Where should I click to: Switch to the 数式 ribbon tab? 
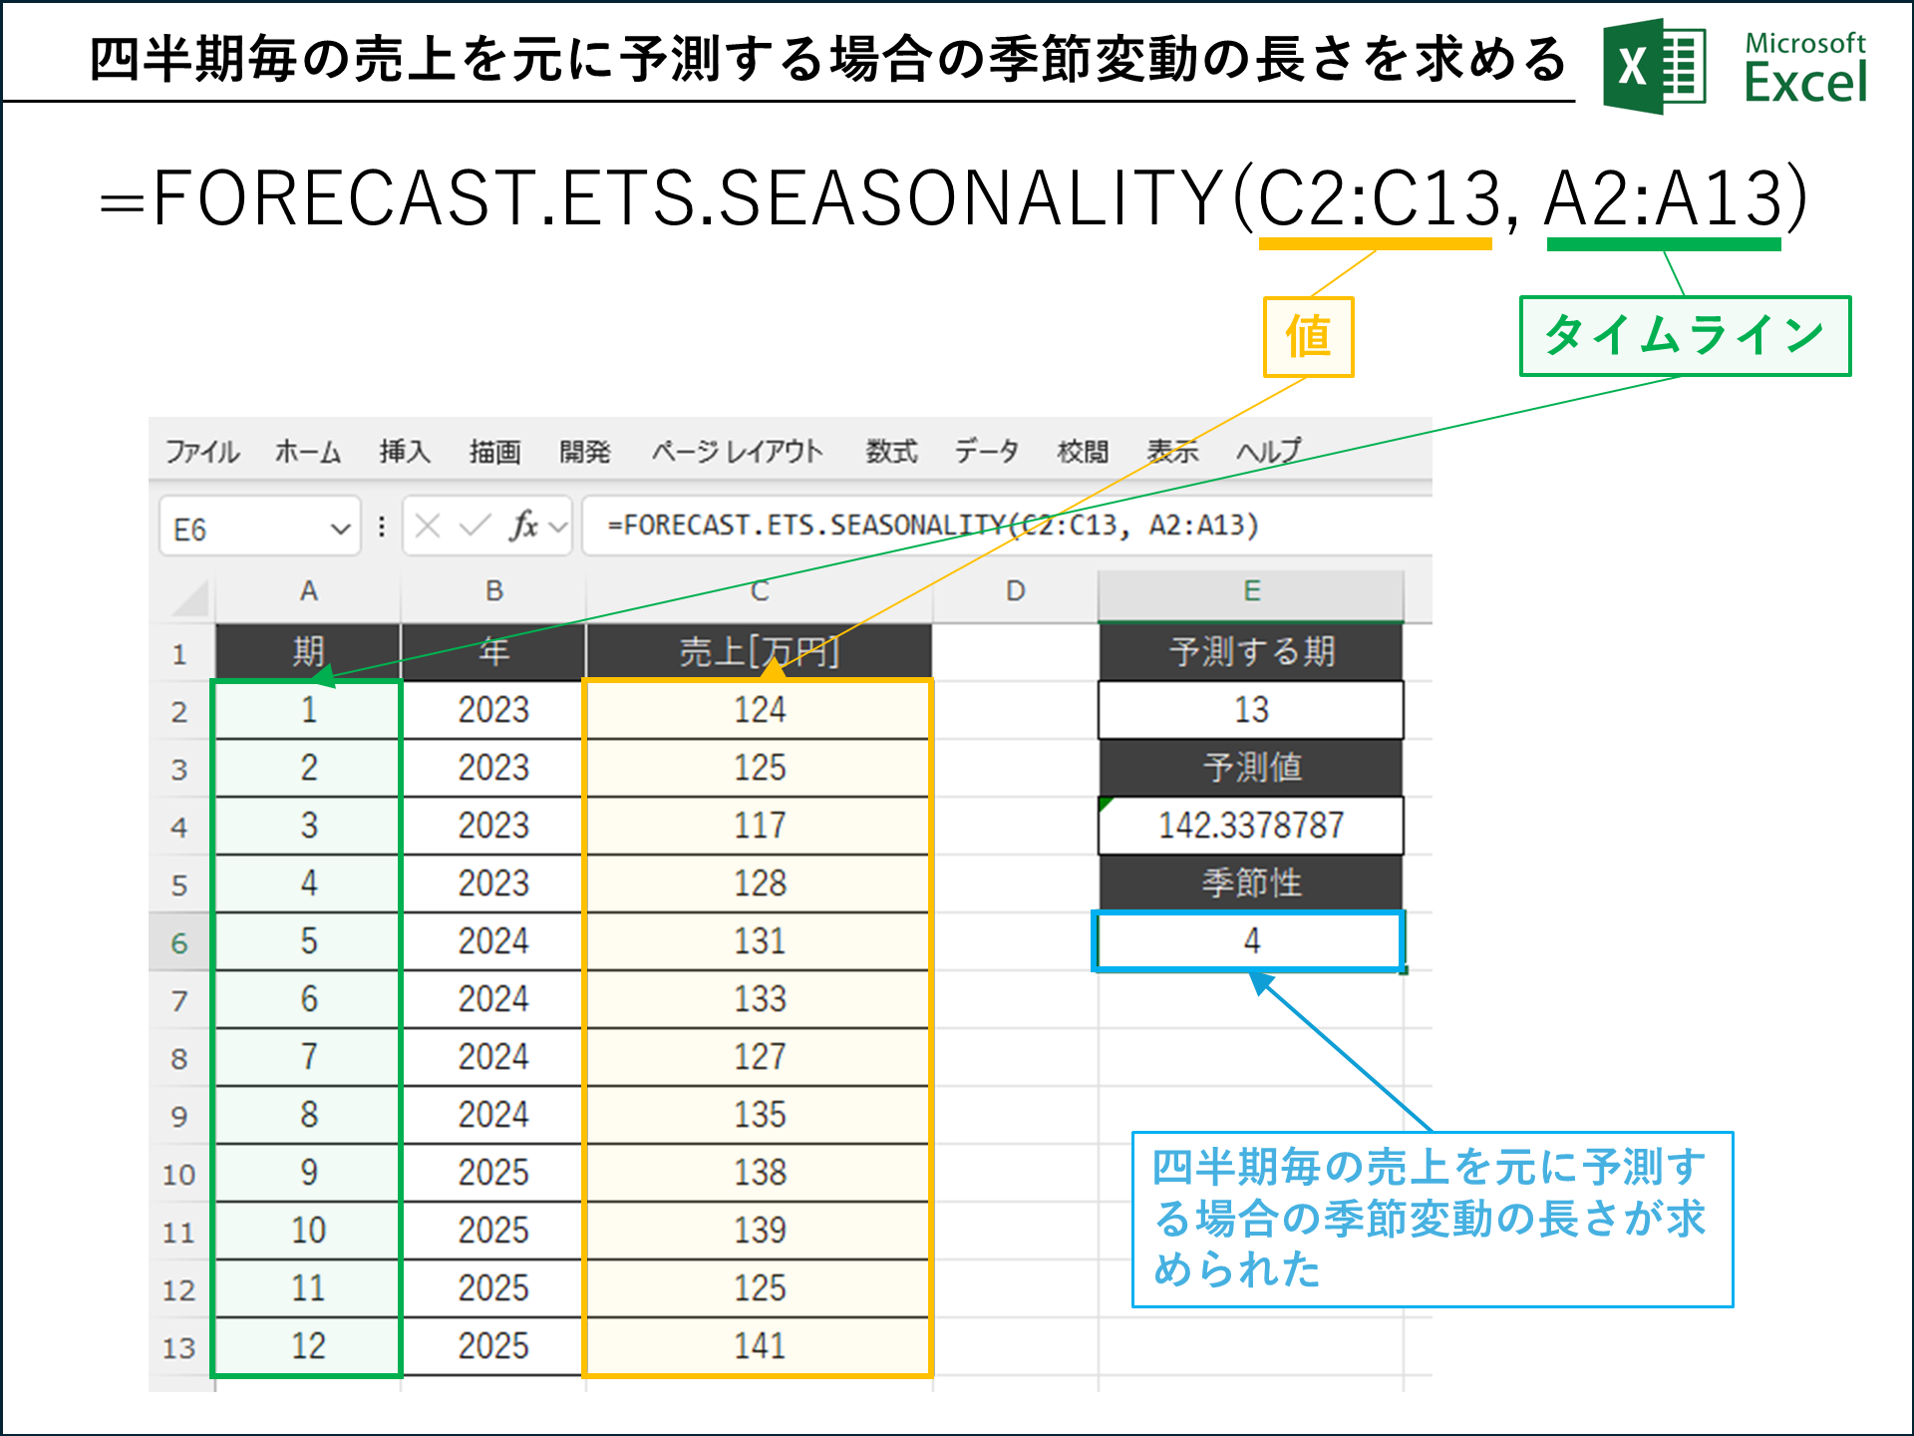click(892, 451)
